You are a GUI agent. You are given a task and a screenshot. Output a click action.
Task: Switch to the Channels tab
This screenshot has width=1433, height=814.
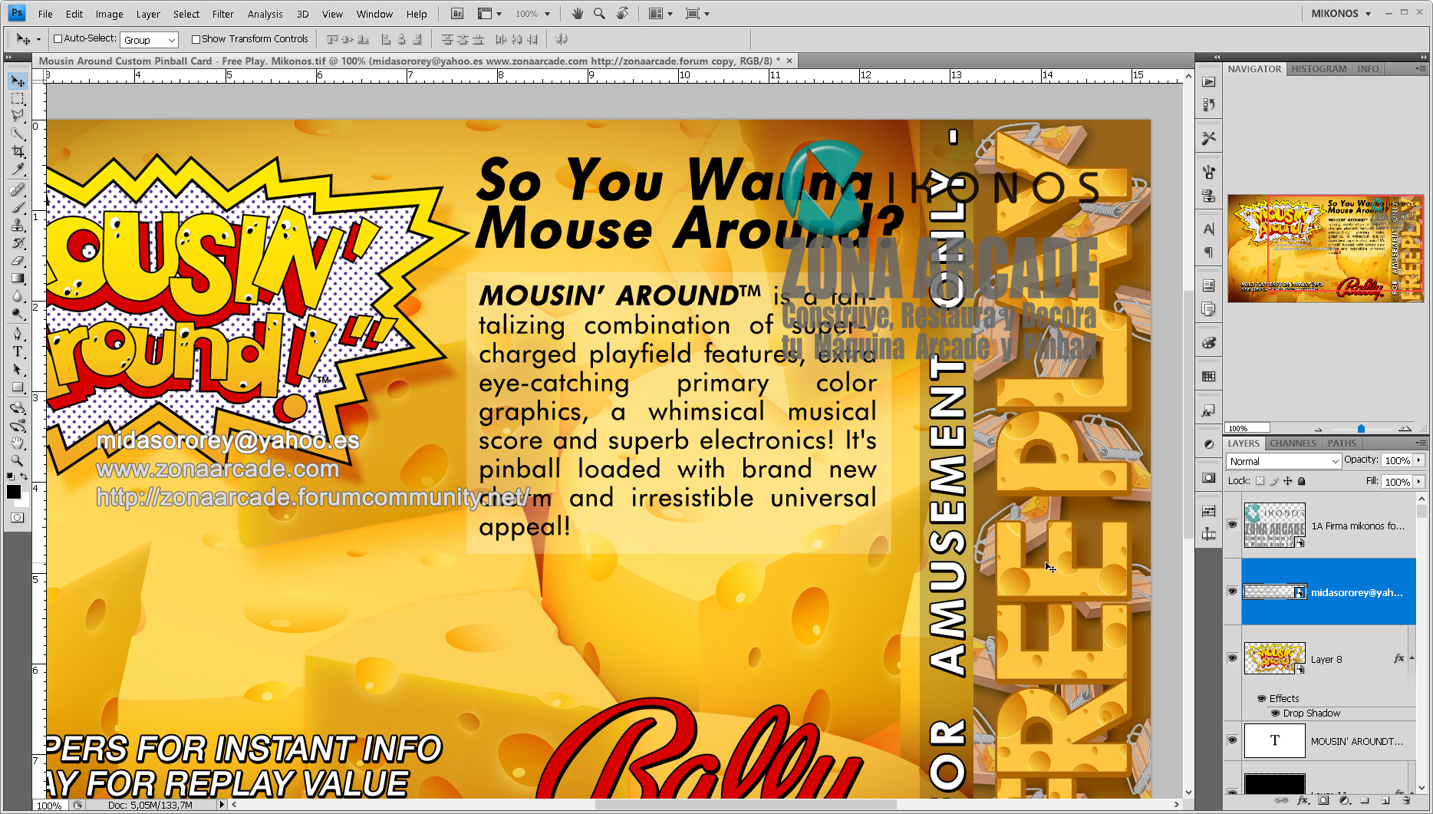click(1293, 443)
